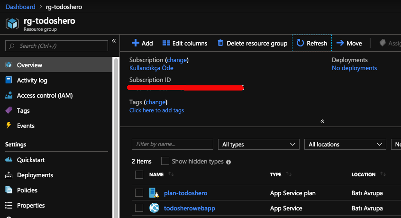Click rg-todoshero in the breadcrumb

(x=64, y=7)
